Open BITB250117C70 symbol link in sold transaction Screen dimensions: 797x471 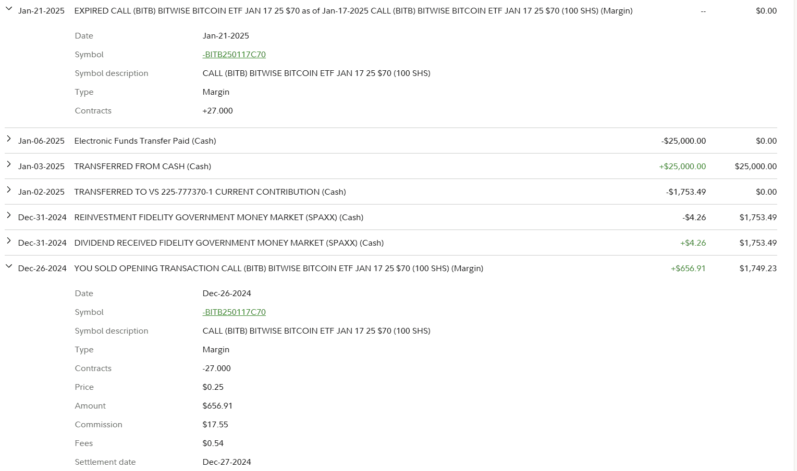[x=234, y=312]
